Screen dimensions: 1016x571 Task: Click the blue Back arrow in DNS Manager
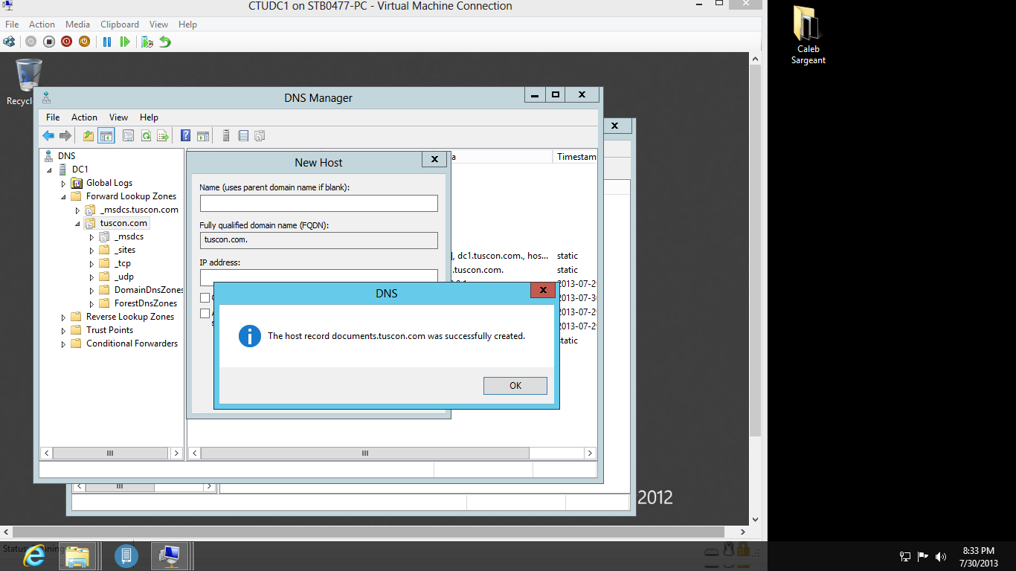point(48,135)
